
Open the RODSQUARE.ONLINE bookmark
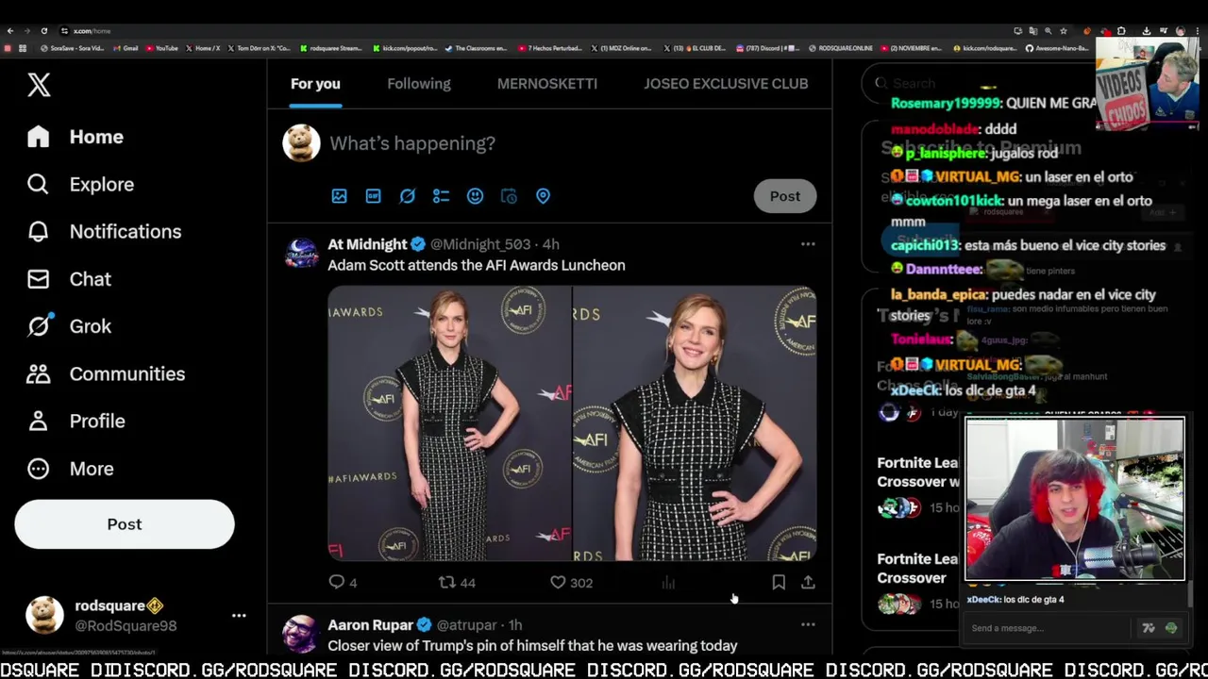coord(840,48)
